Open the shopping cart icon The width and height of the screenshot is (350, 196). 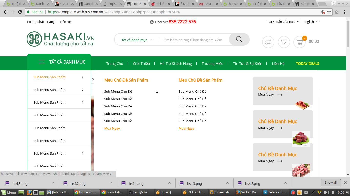[300, 42]
